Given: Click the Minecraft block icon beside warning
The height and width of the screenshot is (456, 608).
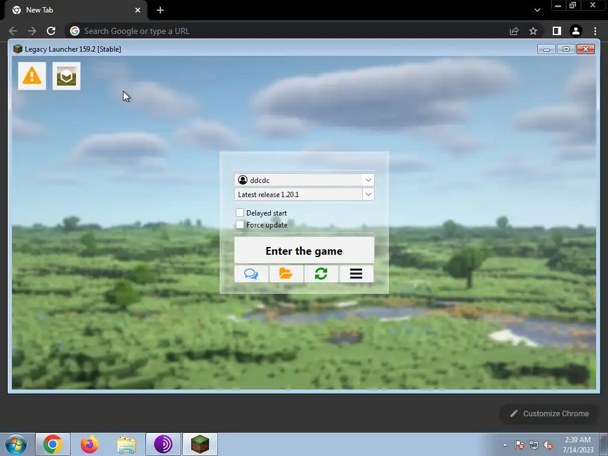Looking at the screenshot, I should (x=66, y=76).
